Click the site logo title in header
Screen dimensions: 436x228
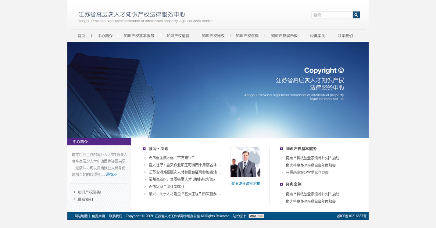[132, 15]
